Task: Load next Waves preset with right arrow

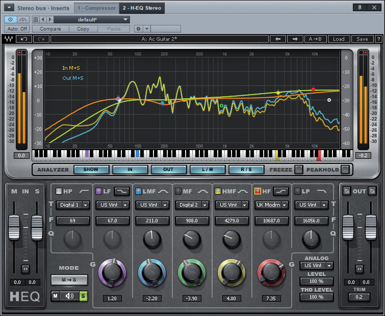Action: [295, 39]
